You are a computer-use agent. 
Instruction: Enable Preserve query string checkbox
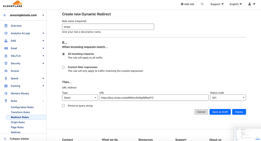63,106
